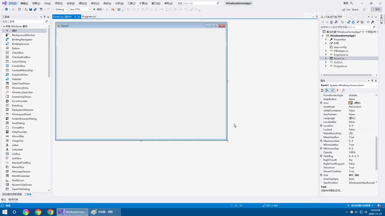Close the Form1.cs [设计] tab
Viewport: 385px width, 216px height.
79,17
